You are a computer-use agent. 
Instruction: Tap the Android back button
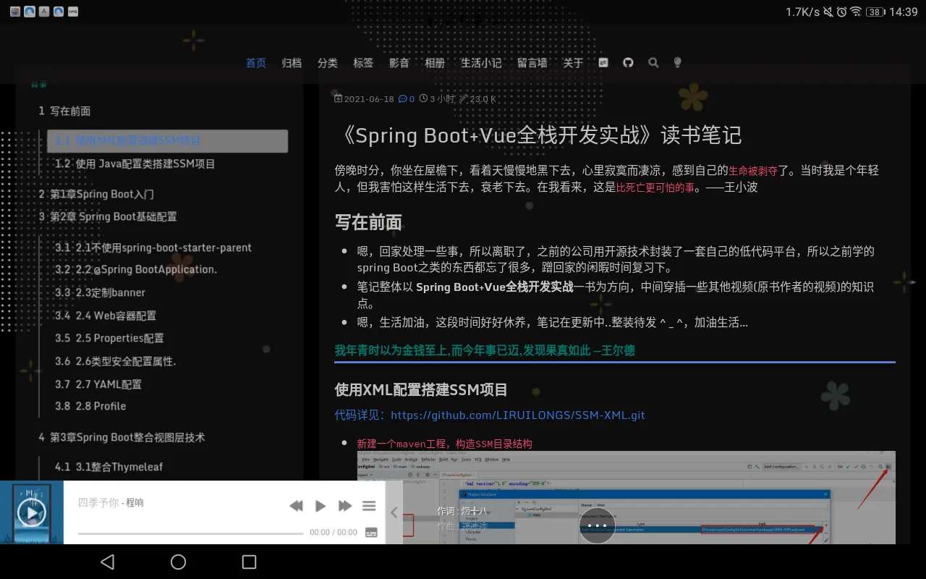pos(107,562)
